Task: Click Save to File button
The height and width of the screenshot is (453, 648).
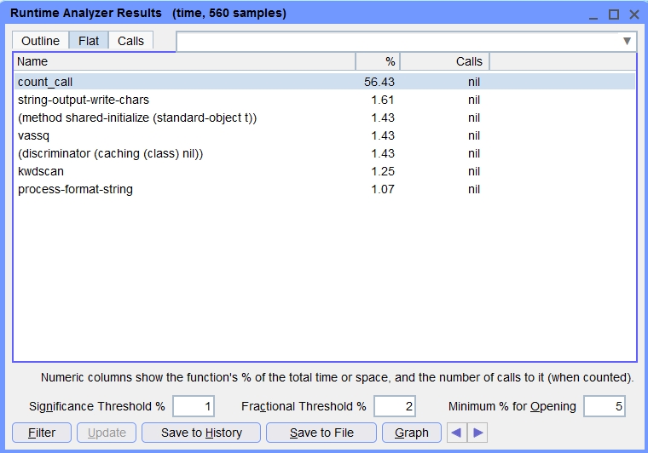Action: tap(321, 433)
